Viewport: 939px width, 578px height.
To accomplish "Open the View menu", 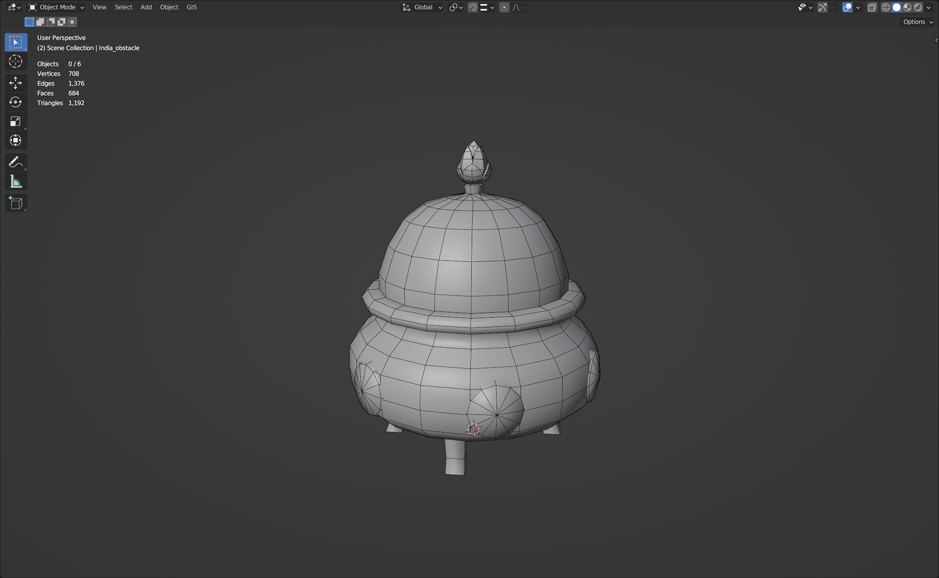I will pyautogui.click(x=99, y=7).
